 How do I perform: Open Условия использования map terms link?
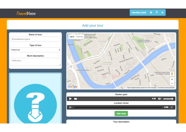(x=166, y=88)
